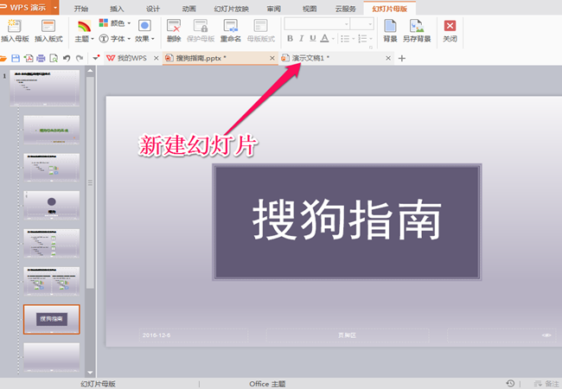562x389 pixels.
Task: Click the Insert Layout (插入版式) icon
Action: coord(48,26)
